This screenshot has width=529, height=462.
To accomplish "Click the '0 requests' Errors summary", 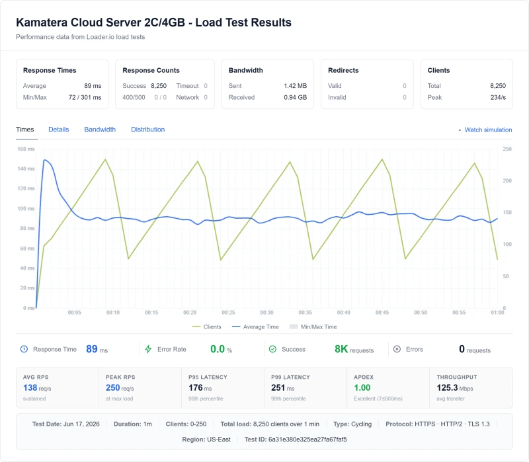I will (475, 349).
